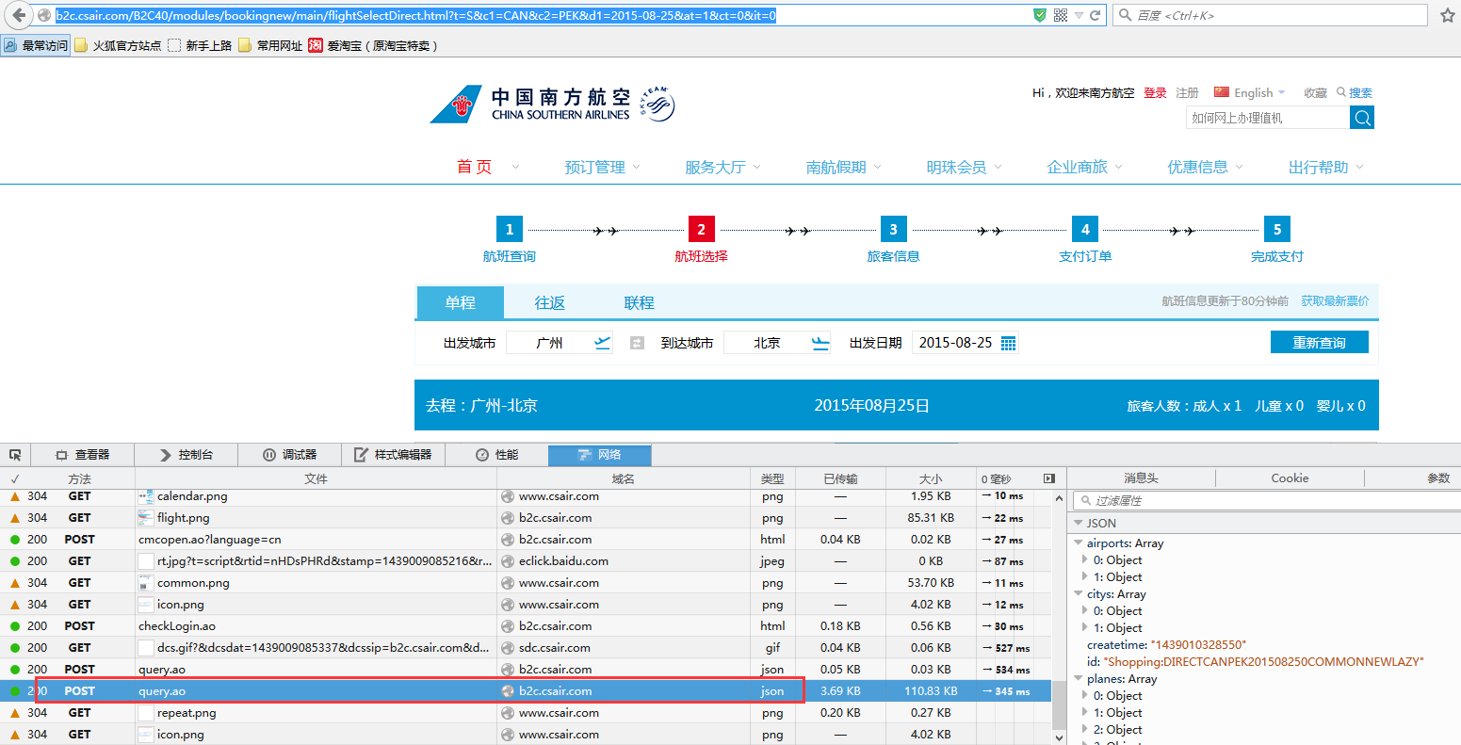Viewport: 1461px width, 745px height.
Task: Open the 常用网址 bookmark folder
Action: pyautogui.click(x=270, y=45)
